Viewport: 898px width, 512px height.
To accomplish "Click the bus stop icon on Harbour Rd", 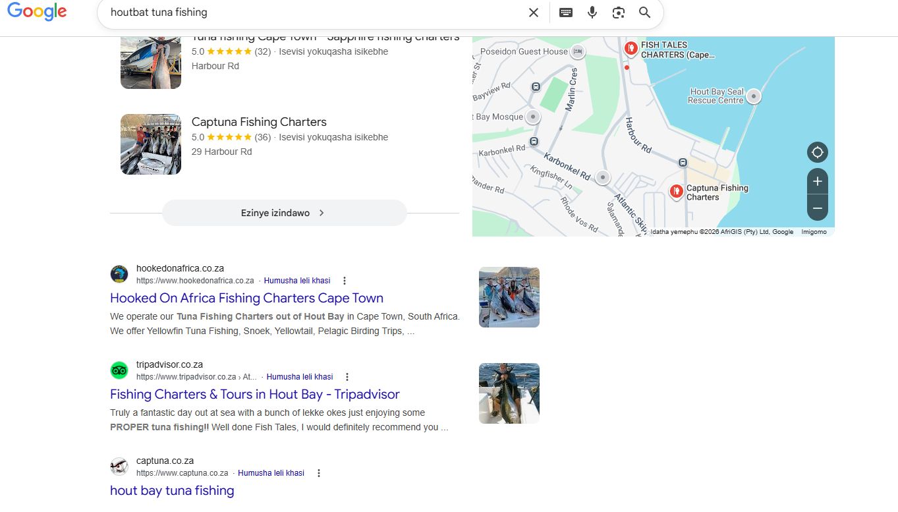I will (683, 163).
